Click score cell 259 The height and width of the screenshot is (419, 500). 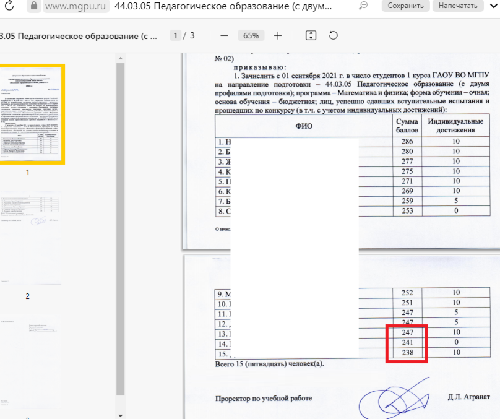click(x=407, y=201)
